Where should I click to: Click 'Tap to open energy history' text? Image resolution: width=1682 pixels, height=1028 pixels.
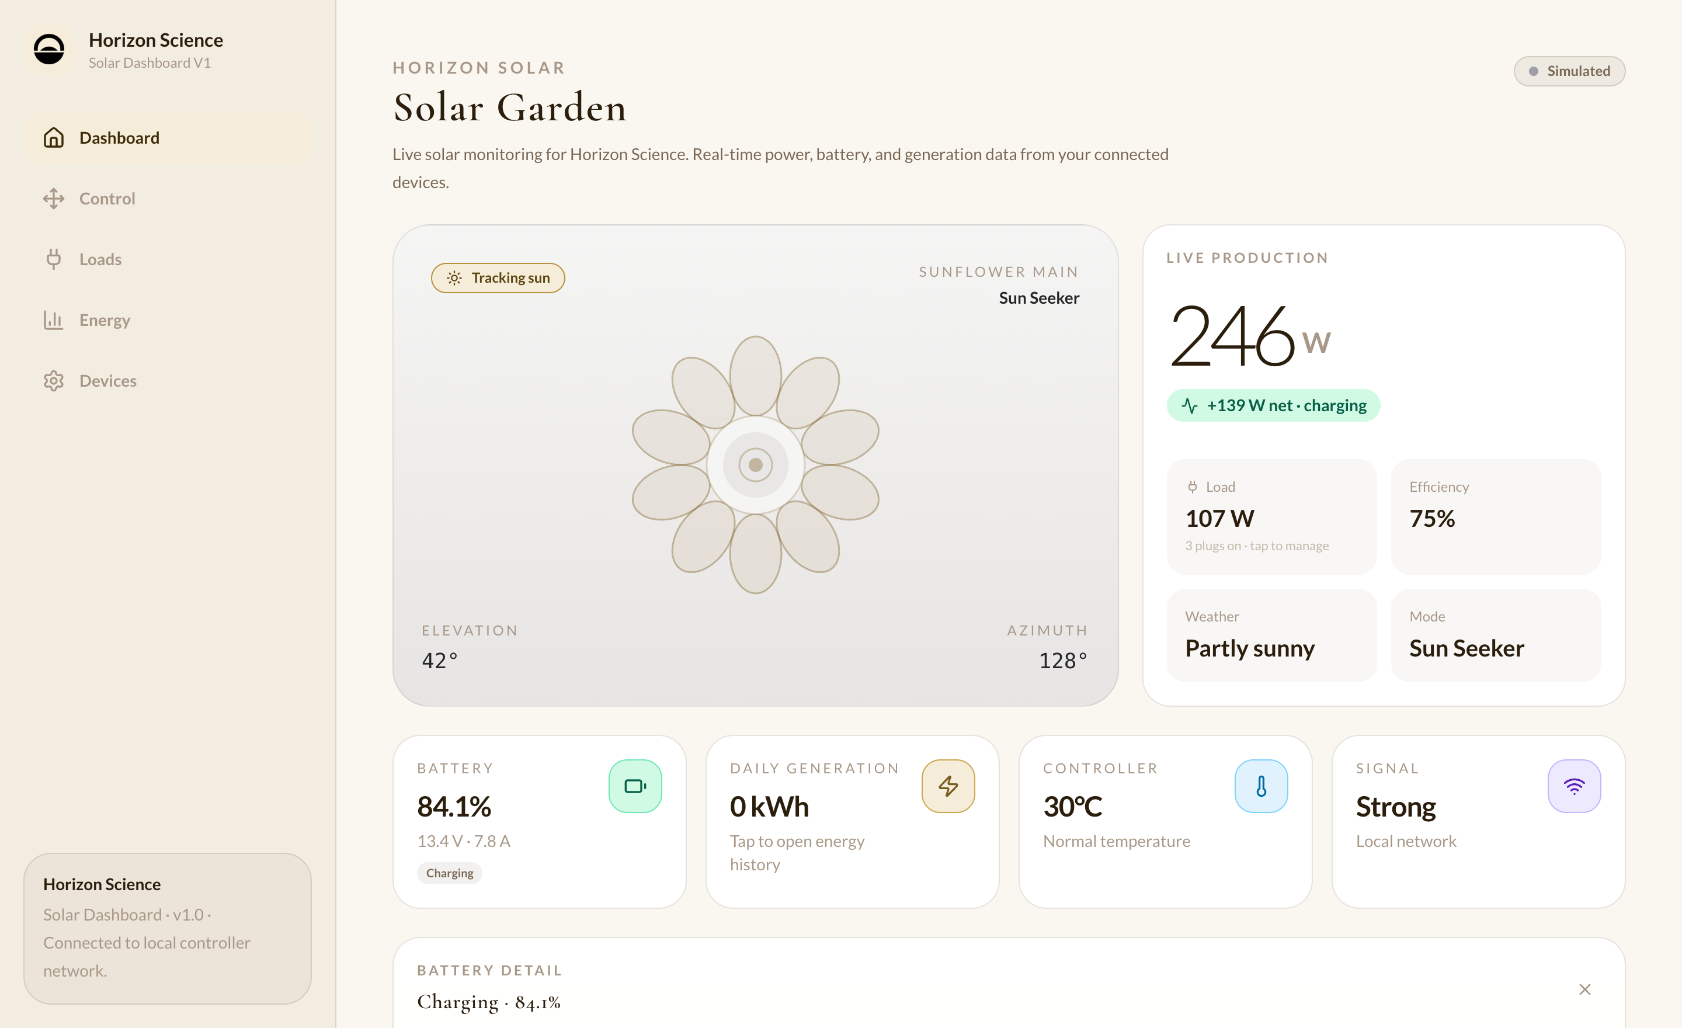[x=797, y=853]
